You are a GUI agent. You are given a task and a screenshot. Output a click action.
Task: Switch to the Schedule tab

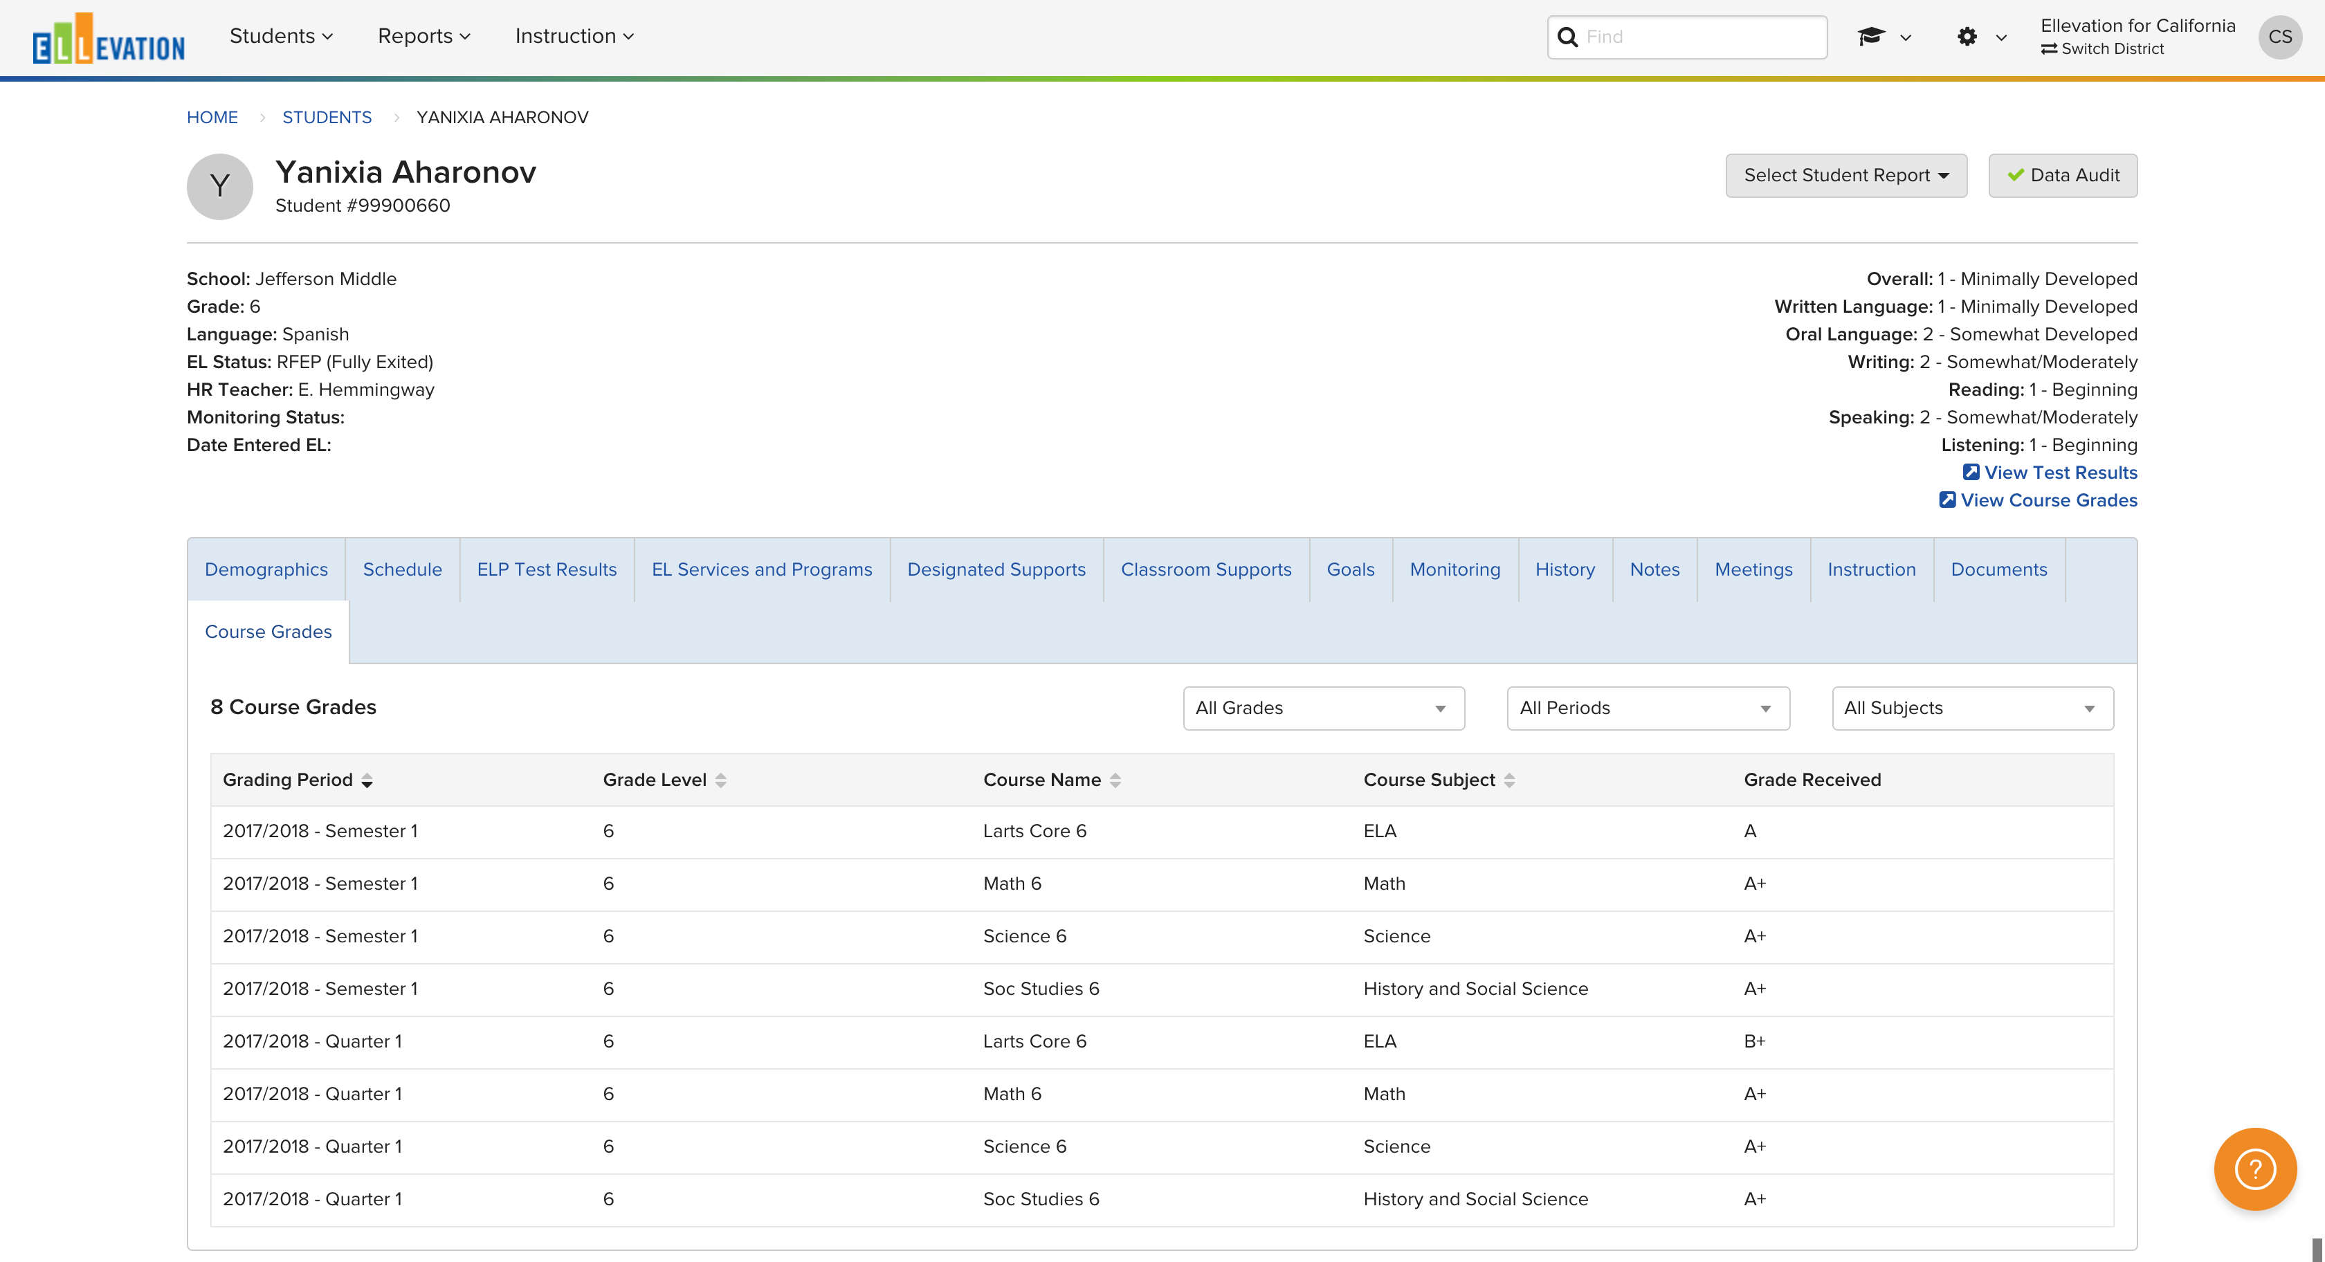[x=403, y=569]
